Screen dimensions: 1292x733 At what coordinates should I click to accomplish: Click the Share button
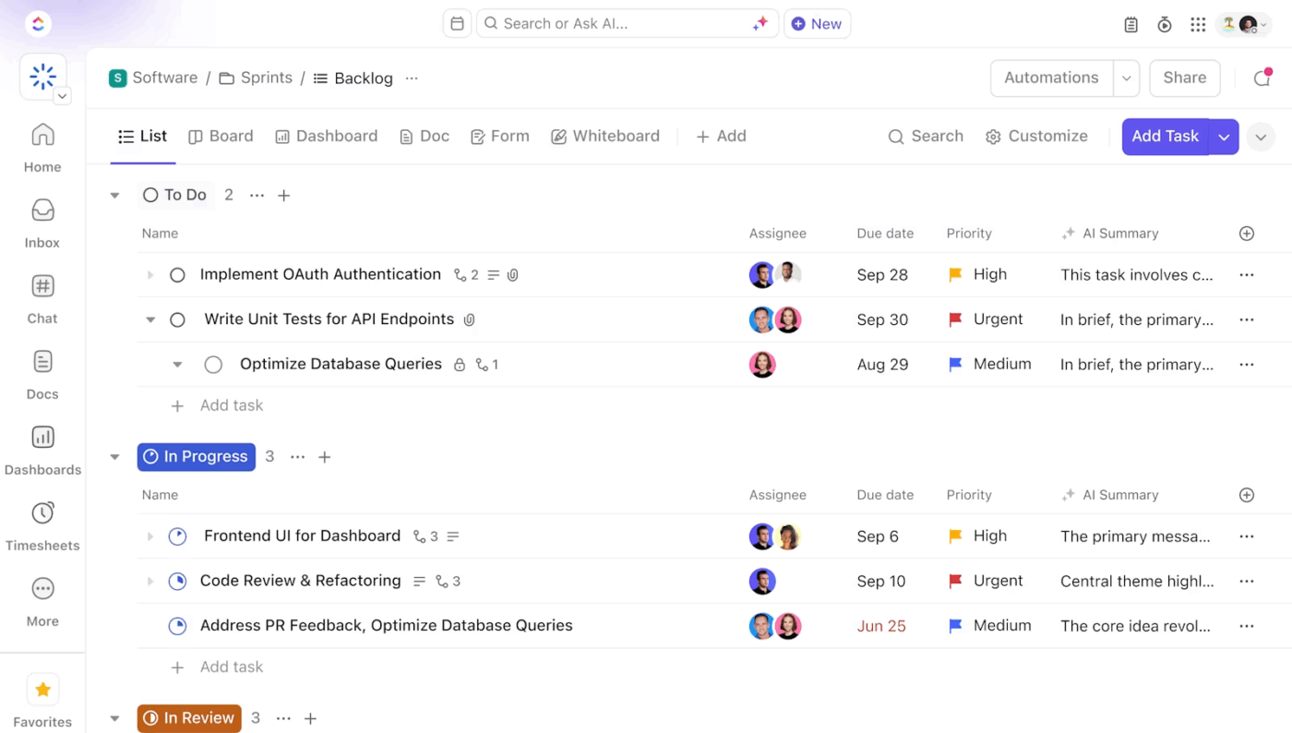[1184, 78]
